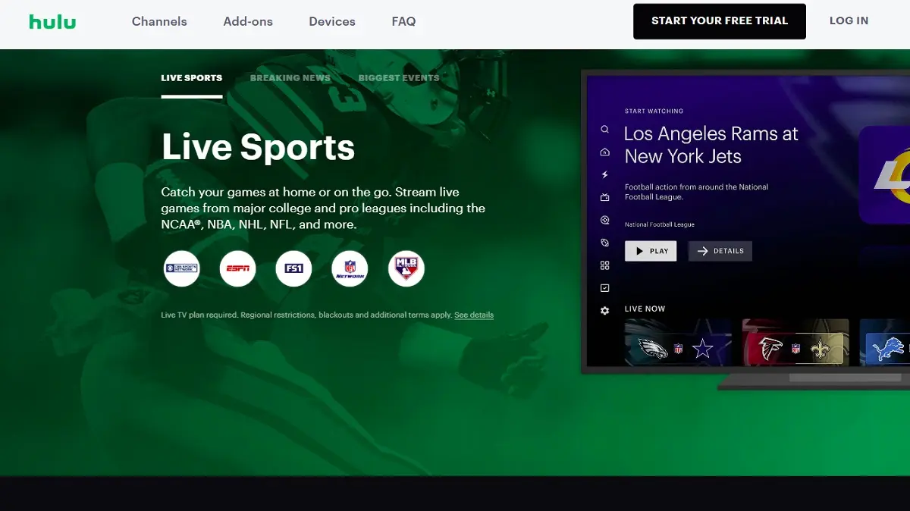
Task: Click the home icon in TV sidebar
Action: (x=604, y=152)
